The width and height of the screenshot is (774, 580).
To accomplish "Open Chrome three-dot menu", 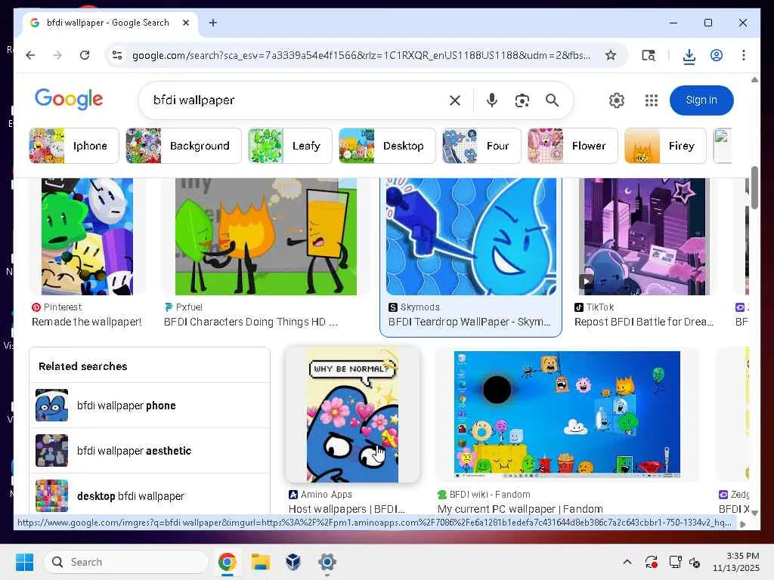I will coord(744,55).
